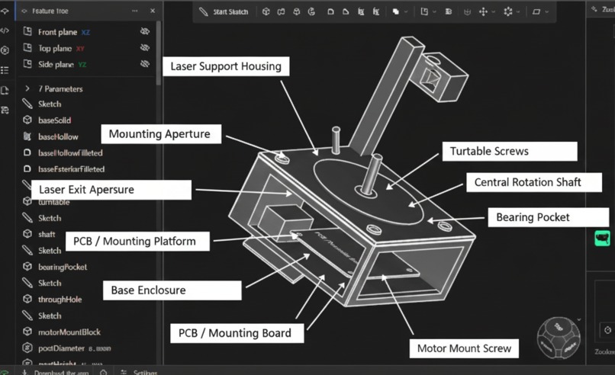Expand the 7 Parameters group
Screen dimensions: 615x375
coord(27,88)
